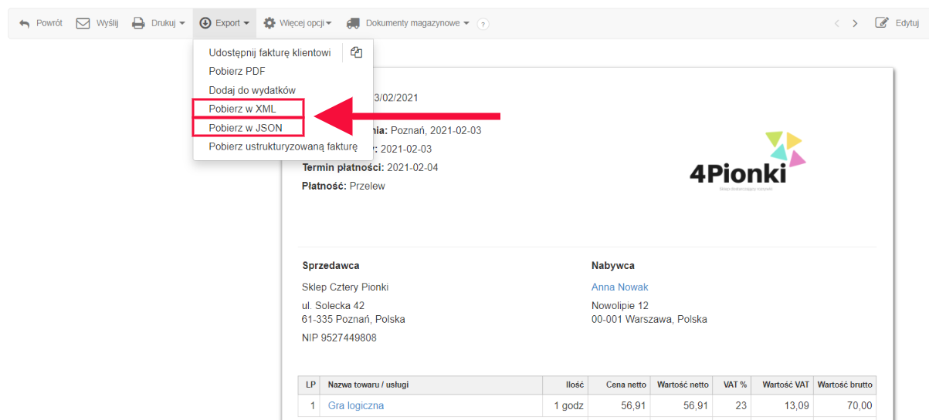This screenshot has width=929, height=420.
Task: Click the Edytuj button label
Action: 907,23
